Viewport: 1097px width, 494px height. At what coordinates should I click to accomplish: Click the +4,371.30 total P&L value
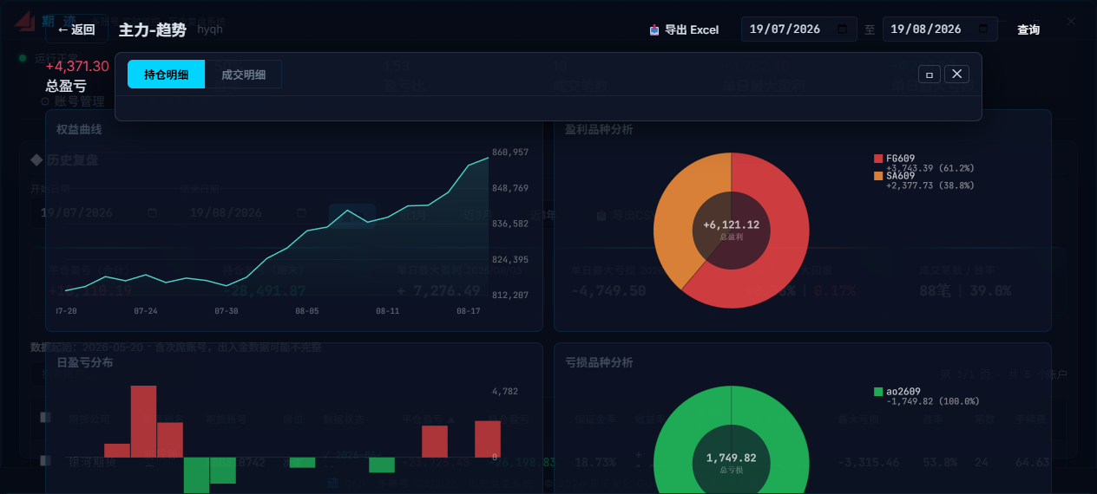[x=77, y=67]
